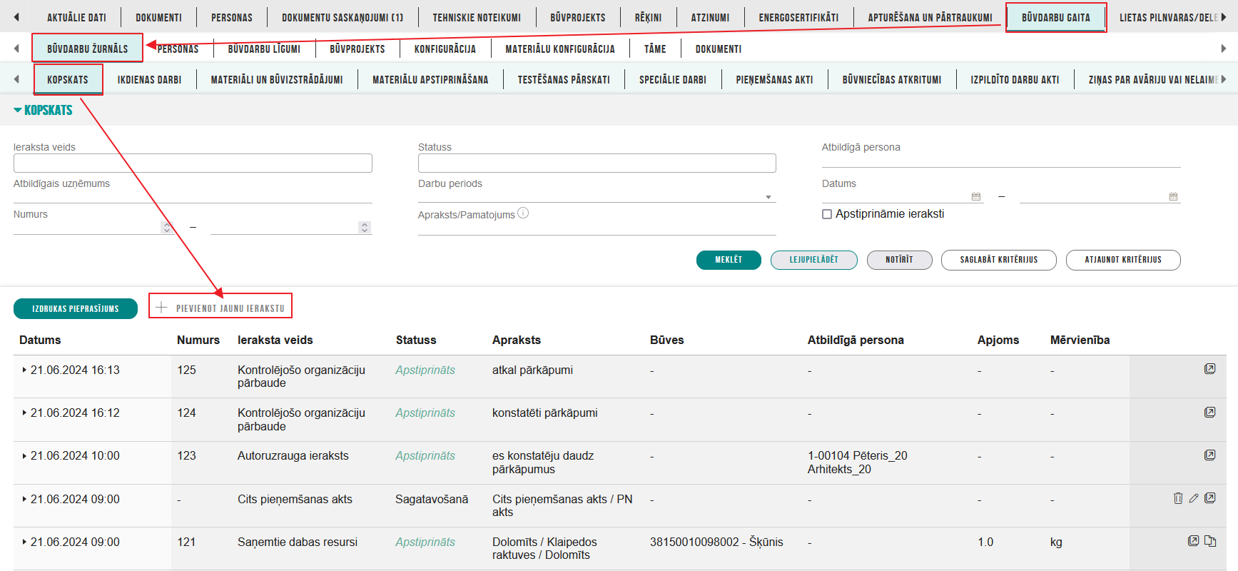The height and width of the screenshot is (571, 1238).
Task: Adjust the first Numurs spinner arrows
Action: click(x=167, y=227)
